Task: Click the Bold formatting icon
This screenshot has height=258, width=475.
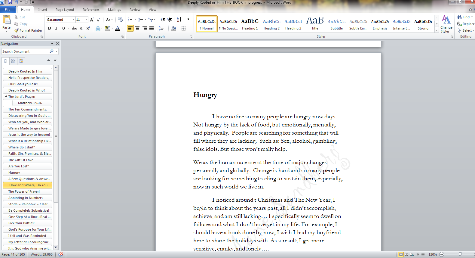Action: (49, 28)
